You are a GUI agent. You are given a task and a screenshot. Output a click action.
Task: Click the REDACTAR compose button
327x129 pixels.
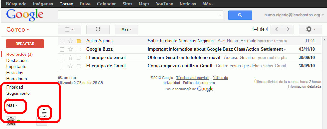(25, 44)
